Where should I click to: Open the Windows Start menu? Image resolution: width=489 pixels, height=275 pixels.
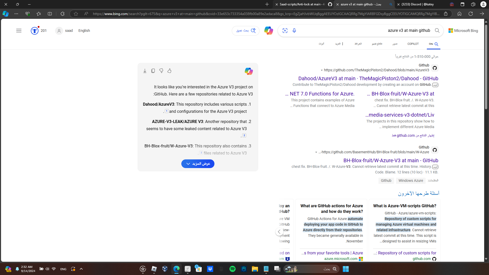coord(346,269)
